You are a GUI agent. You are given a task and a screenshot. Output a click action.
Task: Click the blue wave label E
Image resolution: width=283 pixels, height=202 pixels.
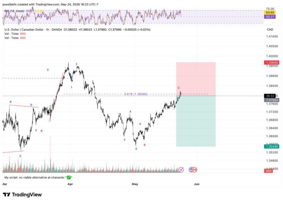coord(36,130)
